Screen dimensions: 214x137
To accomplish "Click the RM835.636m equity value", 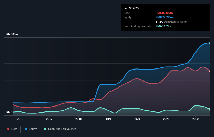I will coord(164,17).
